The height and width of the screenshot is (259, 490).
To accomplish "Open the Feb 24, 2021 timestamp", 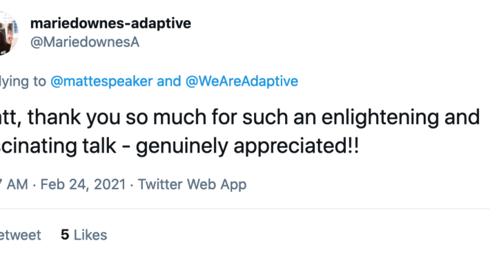I will 83,184.
